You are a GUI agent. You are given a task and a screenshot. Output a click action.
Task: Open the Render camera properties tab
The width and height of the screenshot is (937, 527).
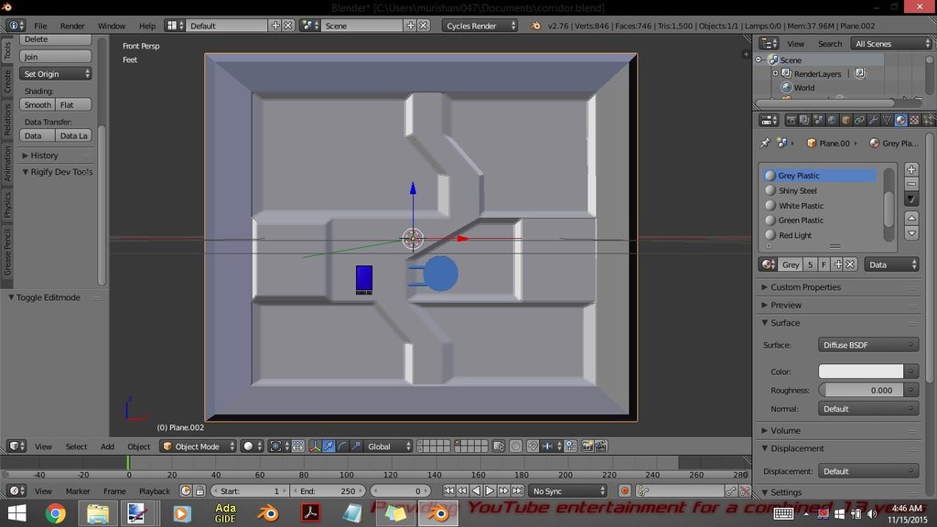click(792, 120)
